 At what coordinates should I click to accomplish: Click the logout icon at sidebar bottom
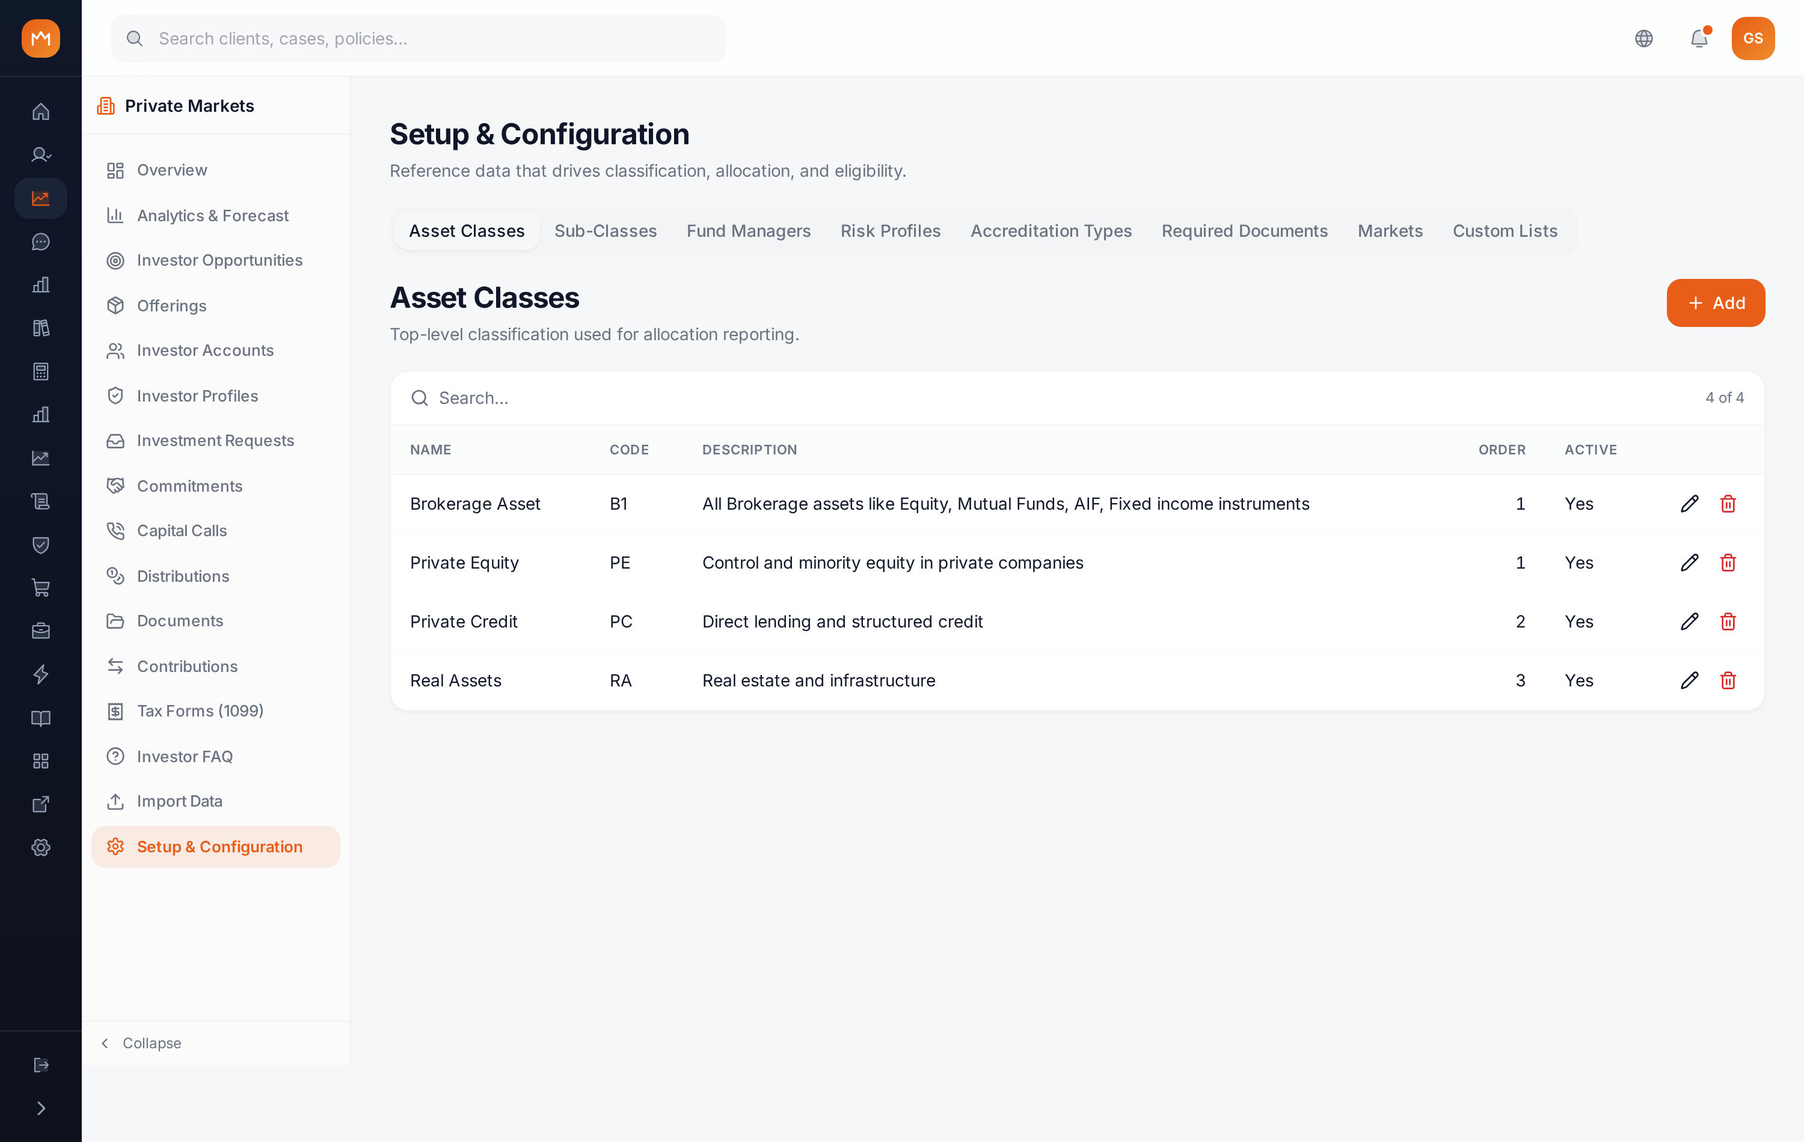[40, 1065]
